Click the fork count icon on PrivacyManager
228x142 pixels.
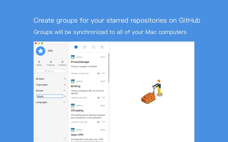pyautogui.click(x=103, y=73)
